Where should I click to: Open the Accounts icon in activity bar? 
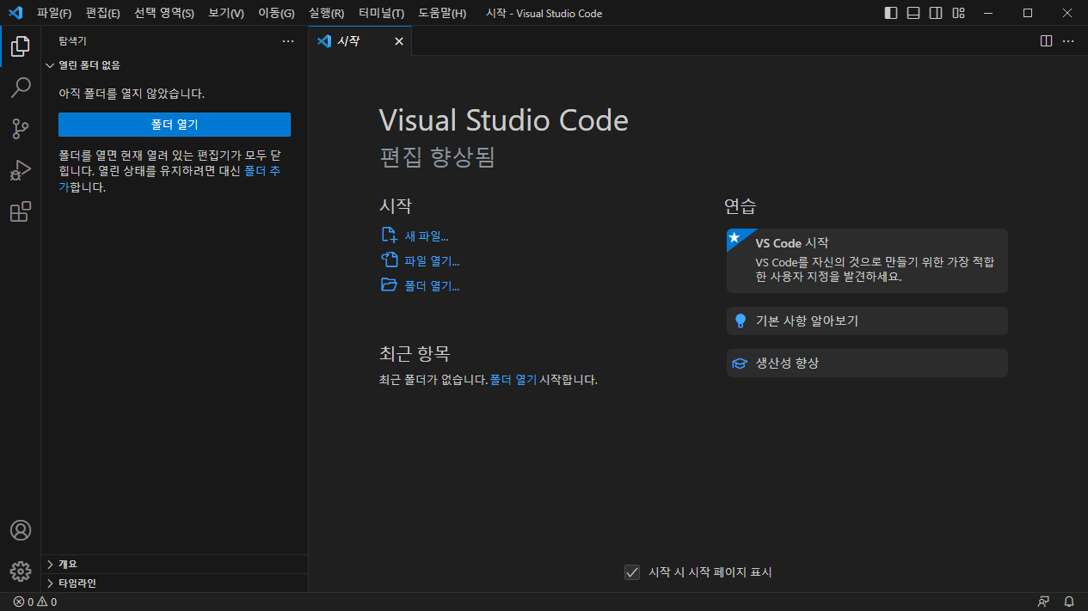coord(21,530)
